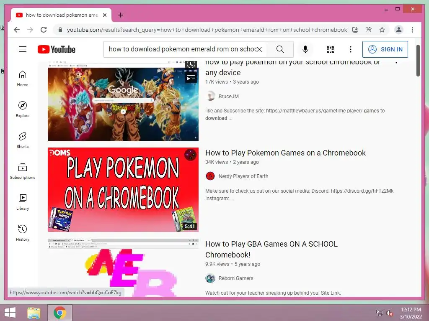Click Nerdy Players of Earth avatar
Viewport: 429px width, 321px height.
click(210, 176)
